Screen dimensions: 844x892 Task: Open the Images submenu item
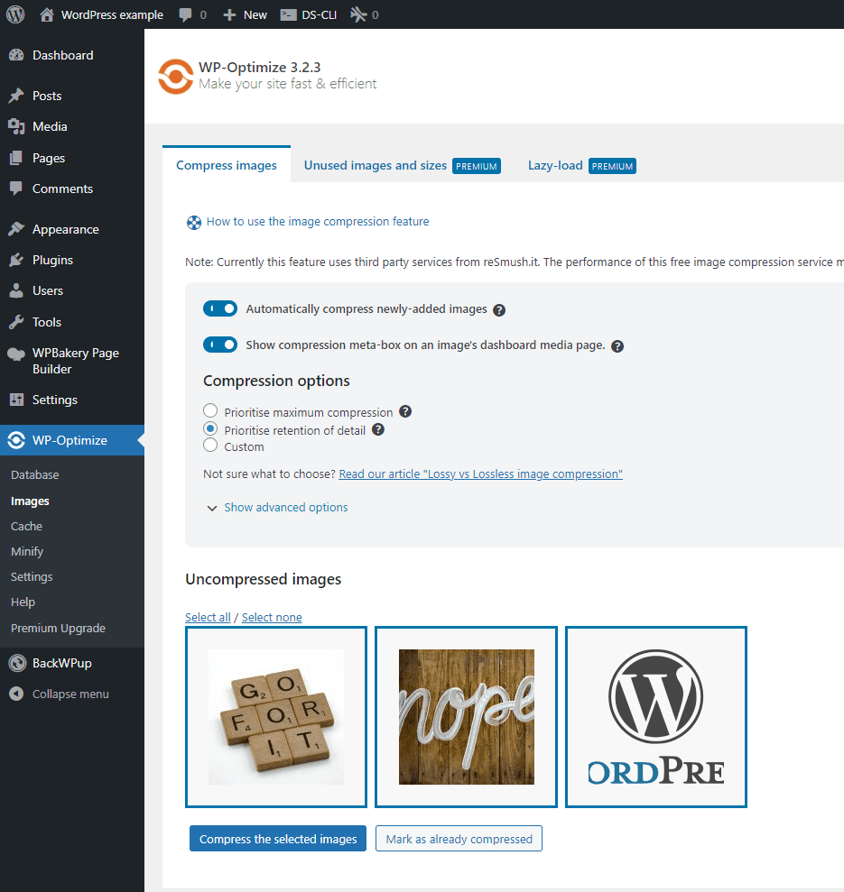point(30,501)
